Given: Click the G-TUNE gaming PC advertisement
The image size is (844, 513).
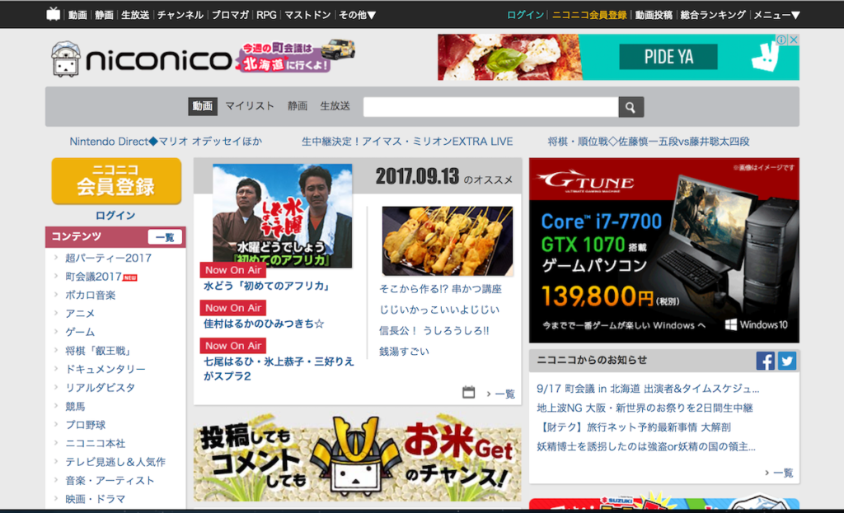Looking at the screenshot, I should (663, 250).
